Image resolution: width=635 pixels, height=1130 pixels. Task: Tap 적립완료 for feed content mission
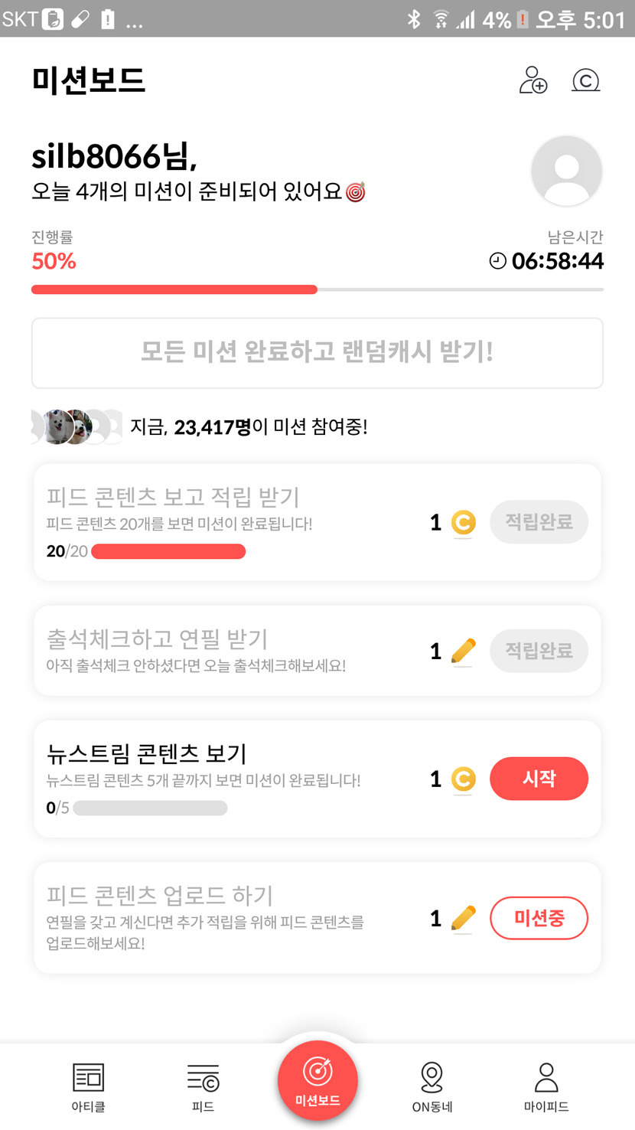[x=539, y=522]
